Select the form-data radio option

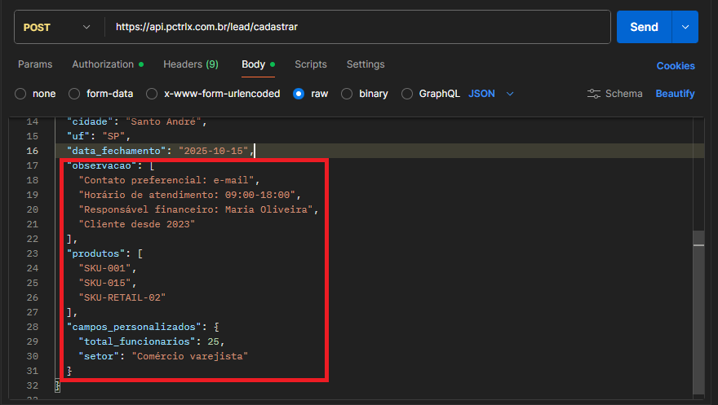(x=74, y=94)
